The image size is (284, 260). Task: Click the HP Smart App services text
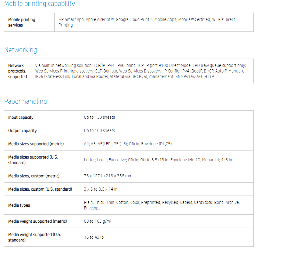pos(147,22)
